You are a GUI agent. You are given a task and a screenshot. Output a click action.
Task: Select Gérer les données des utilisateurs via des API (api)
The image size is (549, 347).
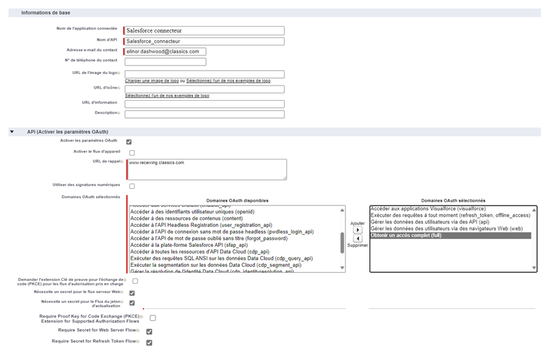point(430,222)
